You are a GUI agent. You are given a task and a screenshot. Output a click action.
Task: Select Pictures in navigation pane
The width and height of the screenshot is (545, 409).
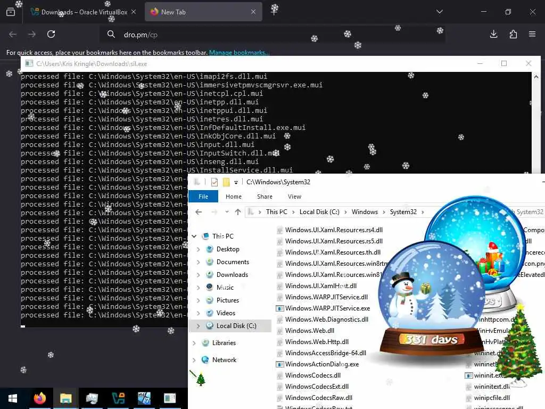[x=227, y=300]
